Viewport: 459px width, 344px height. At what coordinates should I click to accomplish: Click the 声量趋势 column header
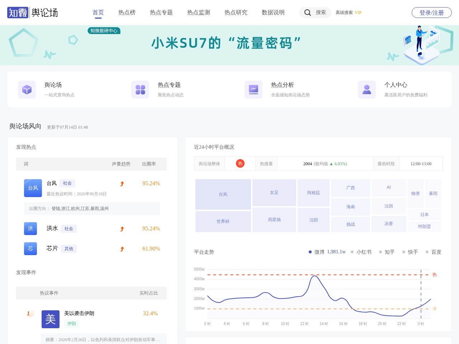121,164
